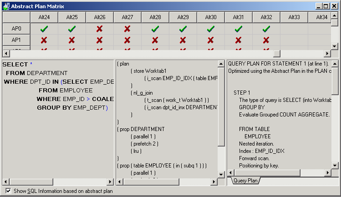
Task: Select the Alt25 column header
Action: pyautogui.click(x=72, y=17)
